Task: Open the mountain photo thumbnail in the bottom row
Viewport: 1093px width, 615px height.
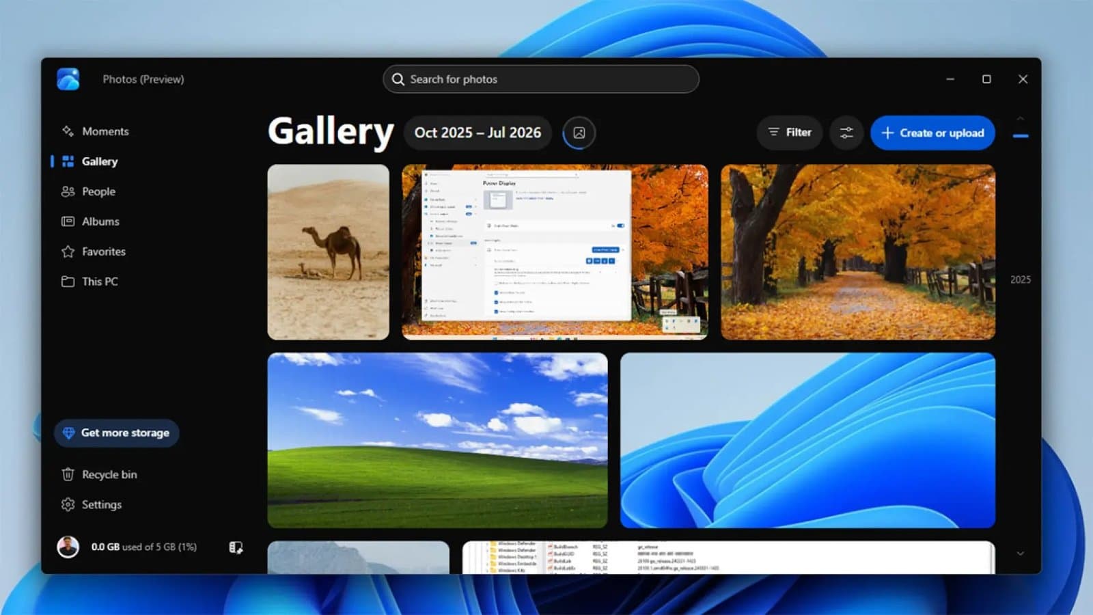Action: [359, 558]
